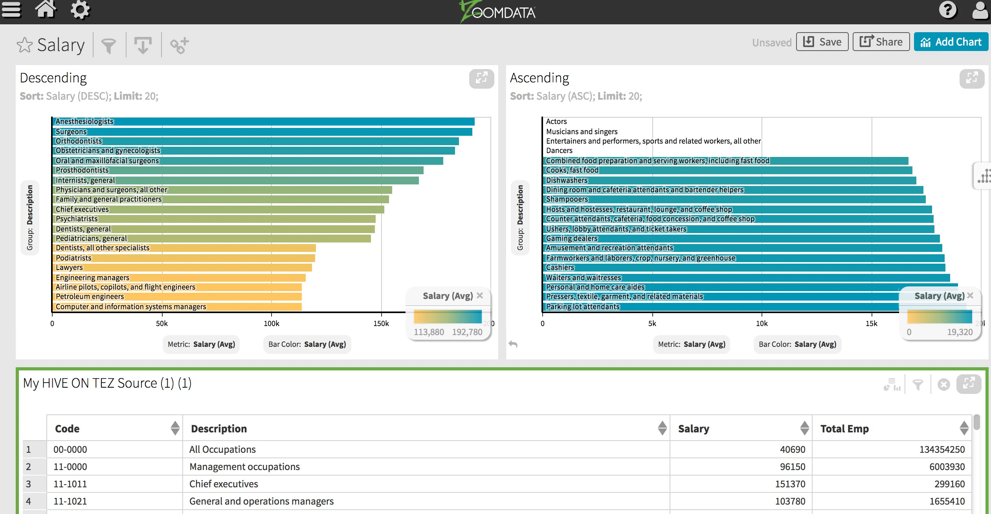Toggle favorite star beside Salary title
This screenshot has height=514, width=991.
[25, 45]
